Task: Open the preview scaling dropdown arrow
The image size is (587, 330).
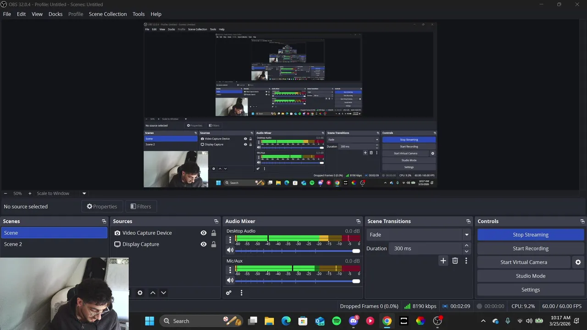Action: pos(84,193)
